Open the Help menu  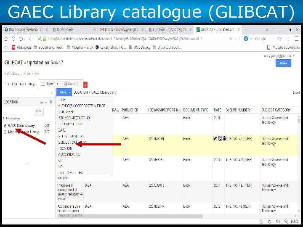[32, 84]
